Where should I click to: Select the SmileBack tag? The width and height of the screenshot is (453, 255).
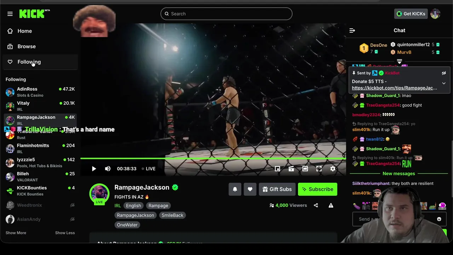[172, 215]
